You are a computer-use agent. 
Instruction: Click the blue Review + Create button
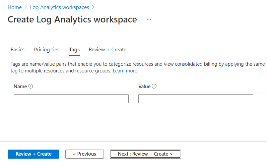pos(34,154)
